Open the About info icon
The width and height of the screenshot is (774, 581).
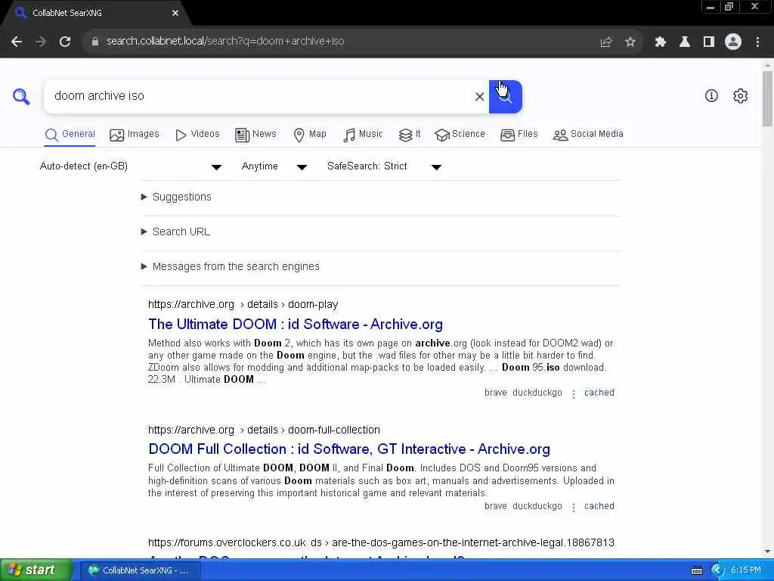711,96
